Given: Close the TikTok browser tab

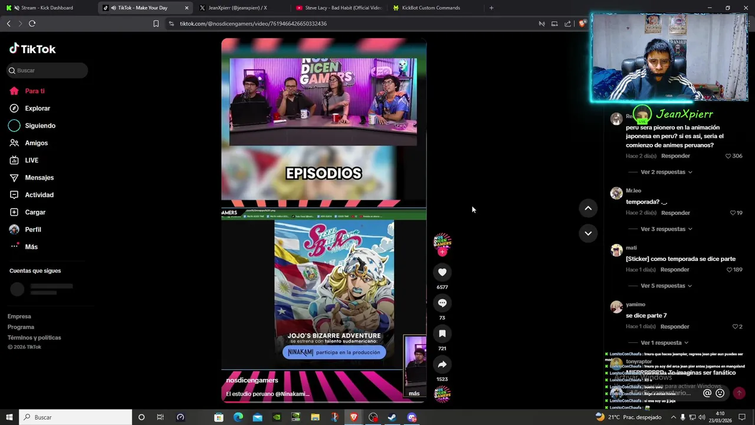Looking at the screenshot, I should [x=187, y=8].
